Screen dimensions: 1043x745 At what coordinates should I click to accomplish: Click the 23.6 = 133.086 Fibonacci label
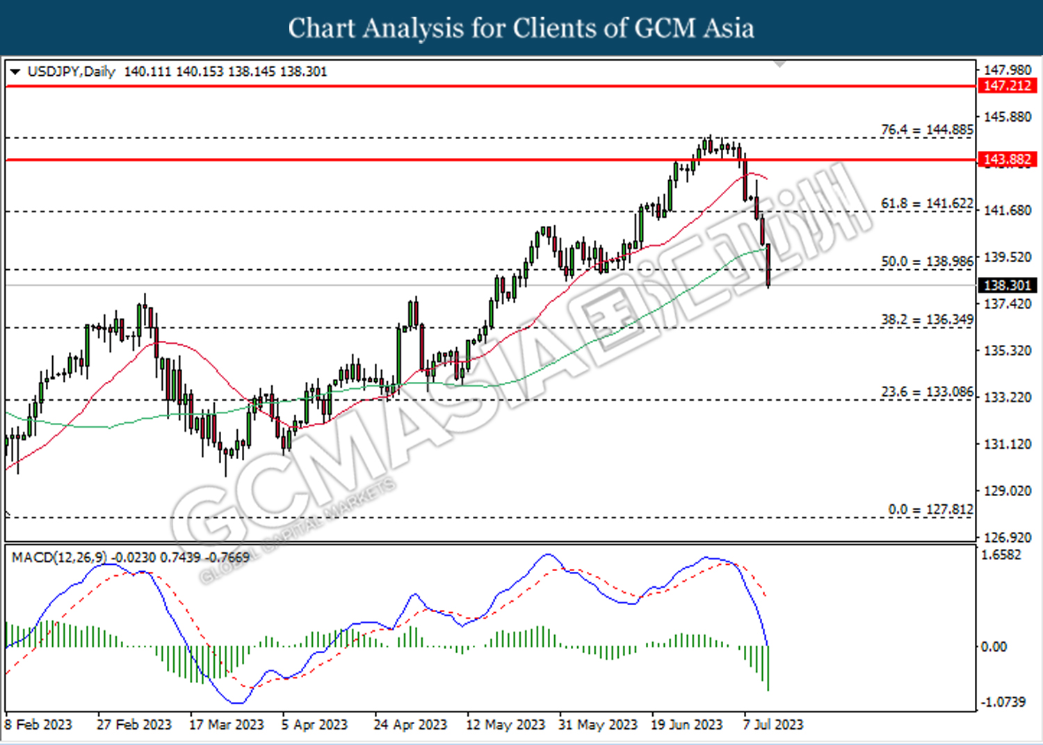(927, 392)
